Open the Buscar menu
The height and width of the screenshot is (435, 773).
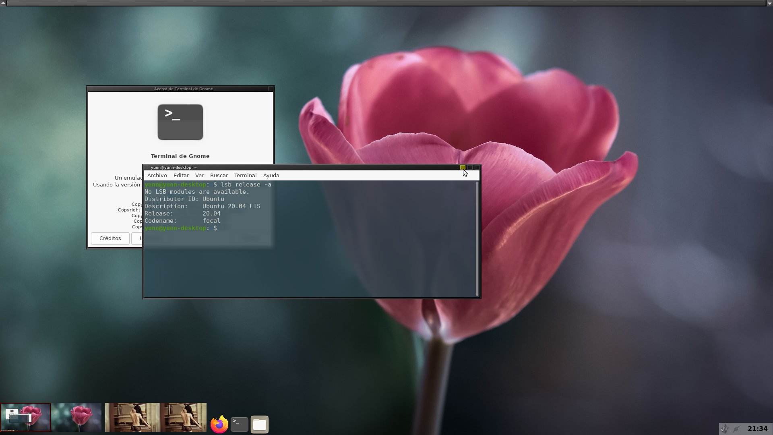pyautogui.click(x=219, y=176)
